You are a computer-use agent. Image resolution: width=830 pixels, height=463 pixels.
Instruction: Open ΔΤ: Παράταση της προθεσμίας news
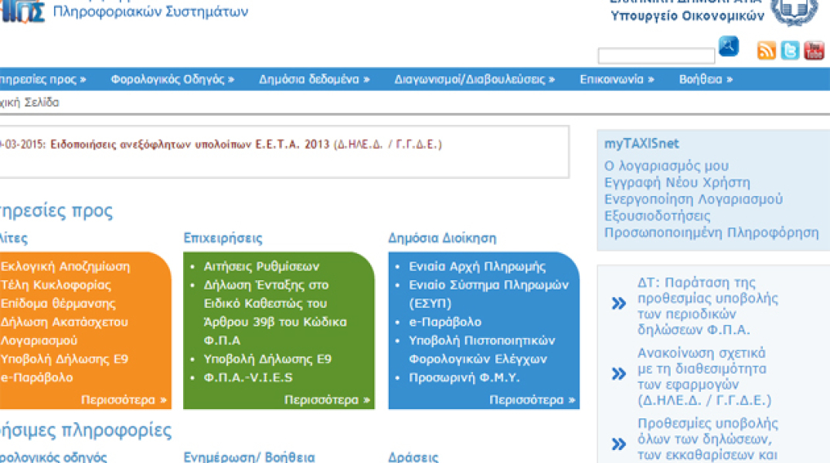708,306
